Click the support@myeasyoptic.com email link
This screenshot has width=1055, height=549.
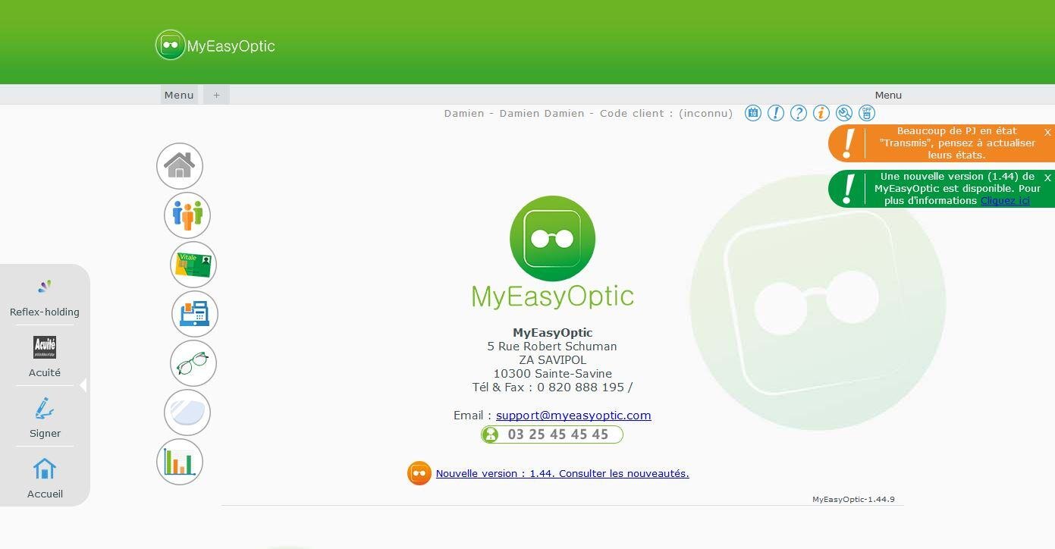click(573, 416)
